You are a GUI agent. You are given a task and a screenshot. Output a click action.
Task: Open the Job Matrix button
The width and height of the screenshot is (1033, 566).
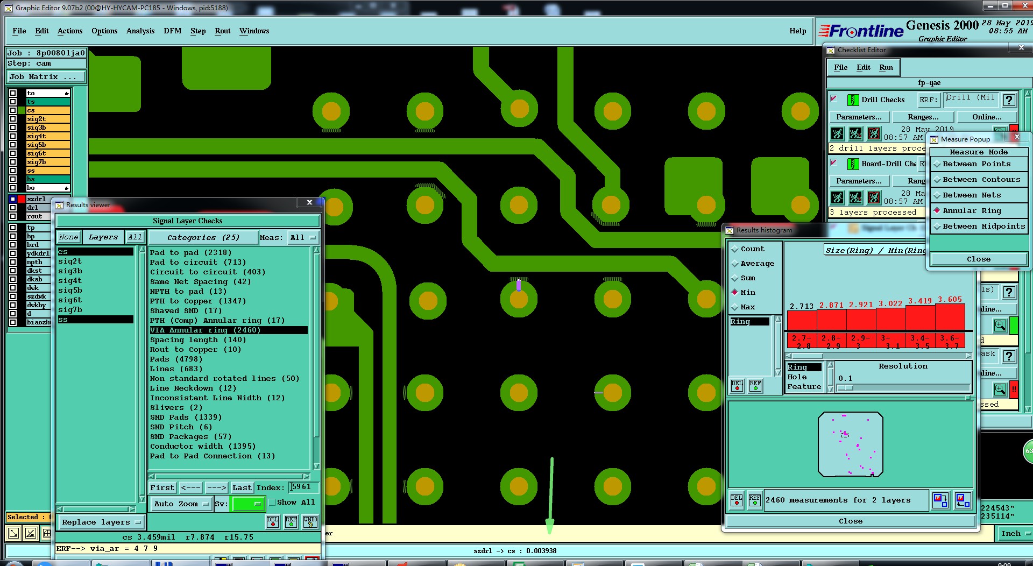point(46,77)
